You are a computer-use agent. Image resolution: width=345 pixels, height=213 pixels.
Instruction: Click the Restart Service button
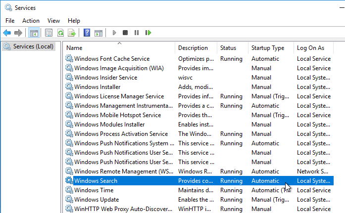[x=148, y=33]
